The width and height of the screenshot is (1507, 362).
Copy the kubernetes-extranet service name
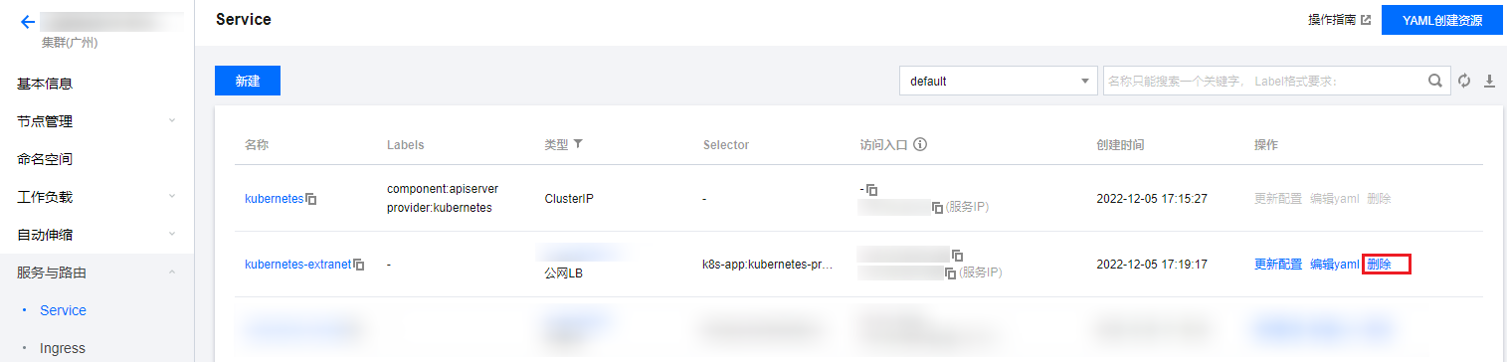[359, 265]
